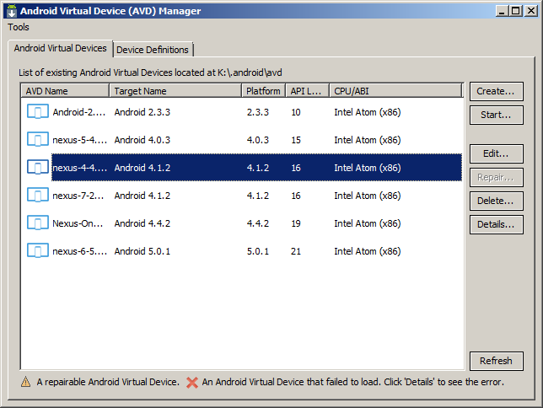Screen dimensions: 543x408
Task: Click the Start... button
Action: pyautogui.click(x=496, y=115)
